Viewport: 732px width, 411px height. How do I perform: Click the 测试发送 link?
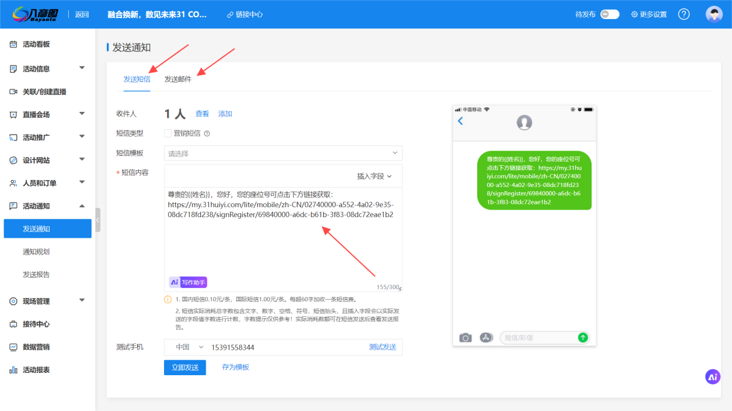[382, 347]
